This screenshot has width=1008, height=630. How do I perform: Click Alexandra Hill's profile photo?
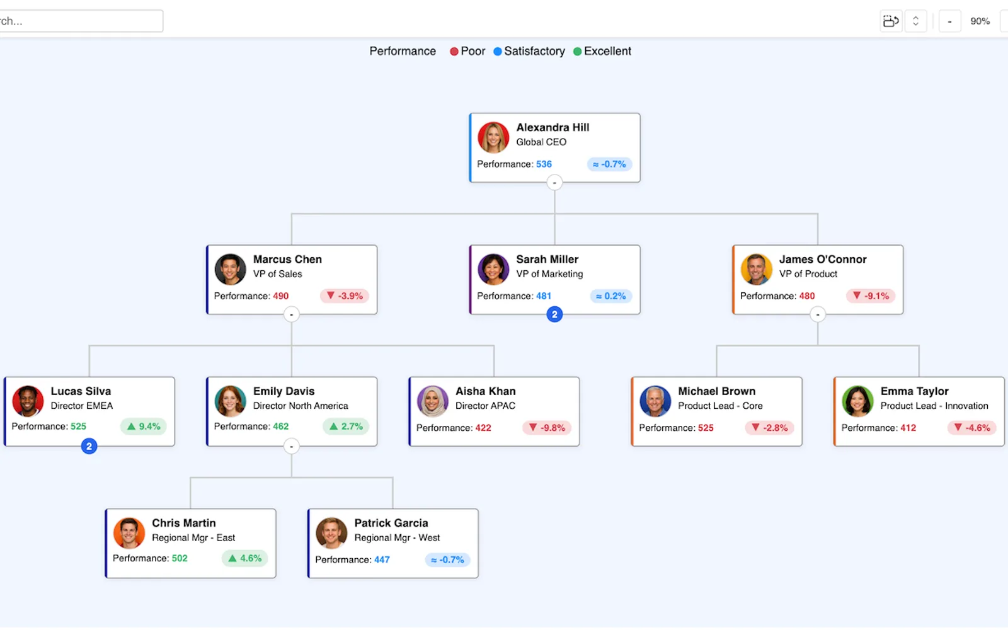point(493,137)
